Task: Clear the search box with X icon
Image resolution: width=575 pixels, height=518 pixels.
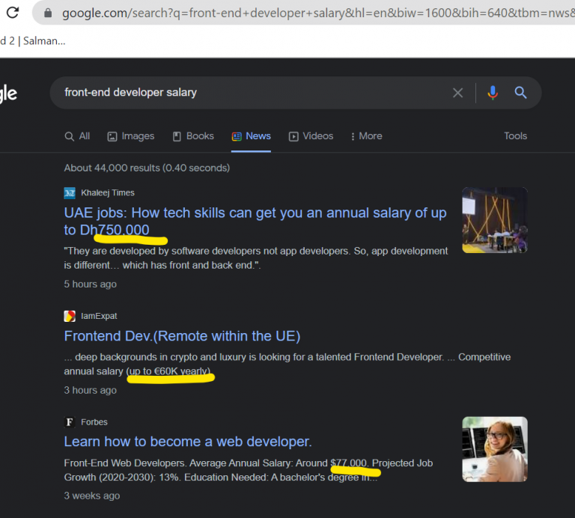Action: coord(457,93)
